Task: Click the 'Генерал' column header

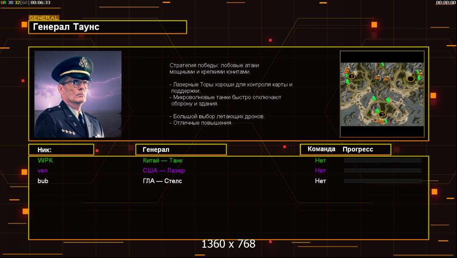Action: coord(181,150)
